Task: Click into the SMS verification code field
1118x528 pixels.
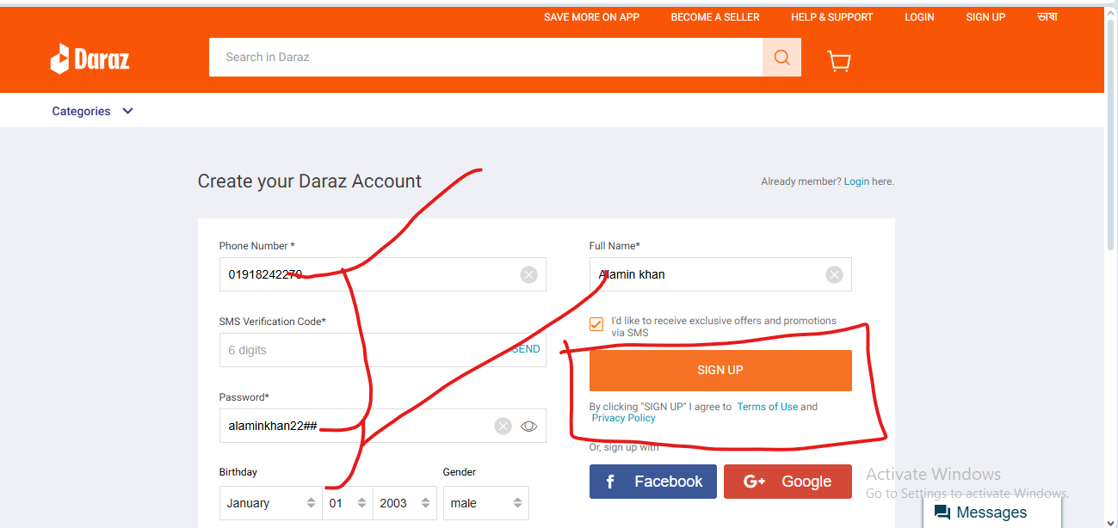Action: coord(382,350)
